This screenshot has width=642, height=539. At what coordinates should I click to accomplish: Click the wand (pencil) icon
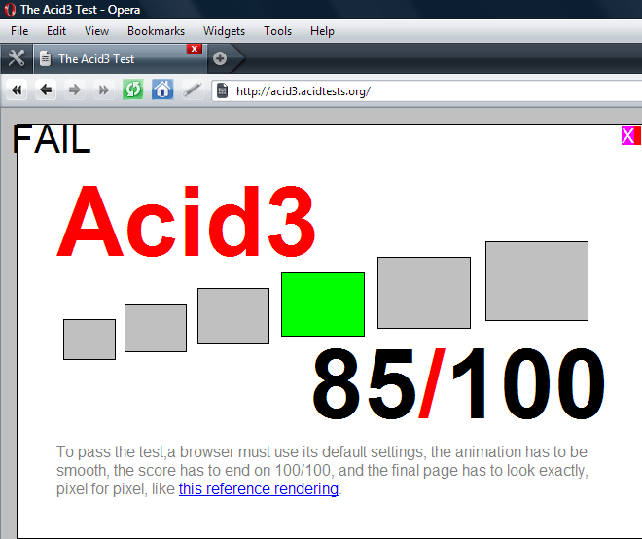click(x=192, y=90)
